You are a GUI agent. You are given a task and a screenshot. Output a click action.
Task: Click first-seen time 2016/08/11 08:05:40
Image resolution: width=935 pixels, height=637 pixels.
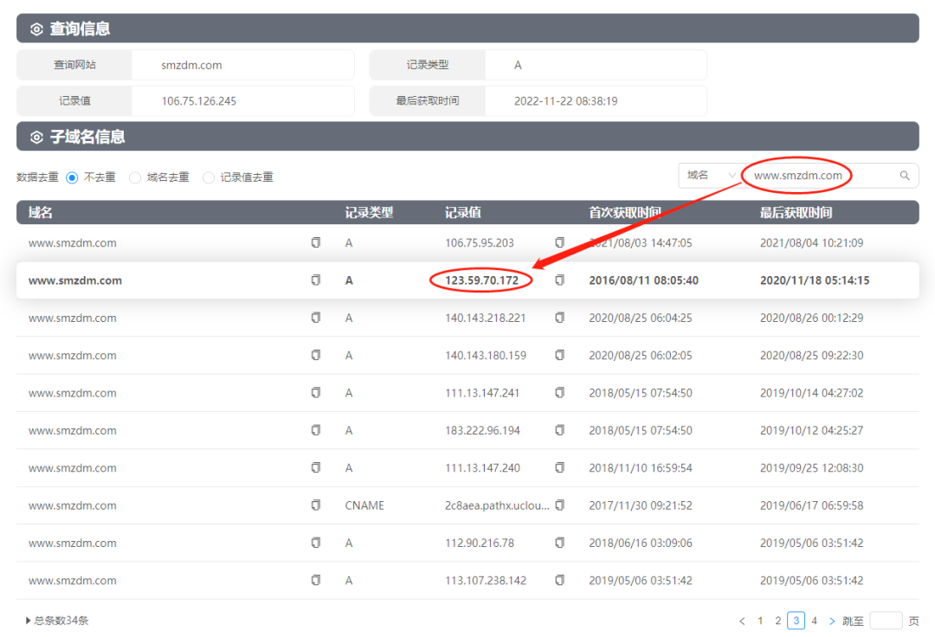643,280
